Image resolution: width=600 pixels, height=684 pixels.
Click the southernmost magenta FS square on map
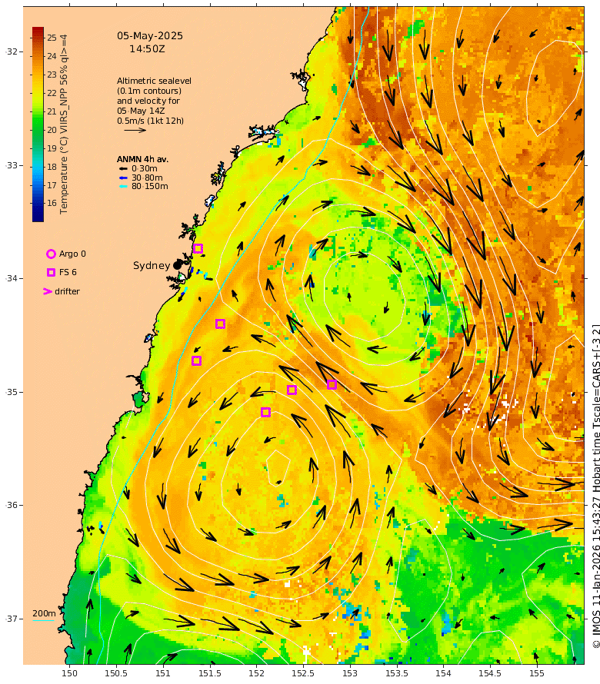click(x=265, y=412)
